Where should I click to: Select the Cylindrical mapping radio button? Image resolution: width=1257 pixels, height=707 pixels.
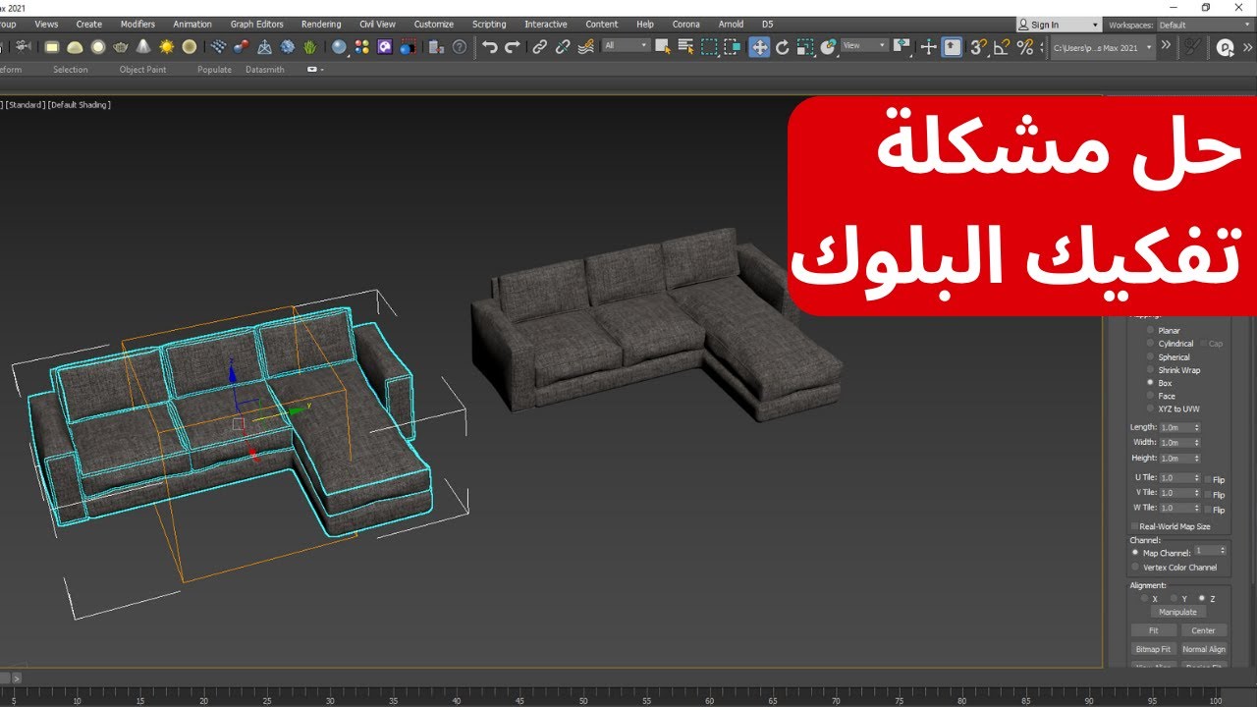[1151, 344]
